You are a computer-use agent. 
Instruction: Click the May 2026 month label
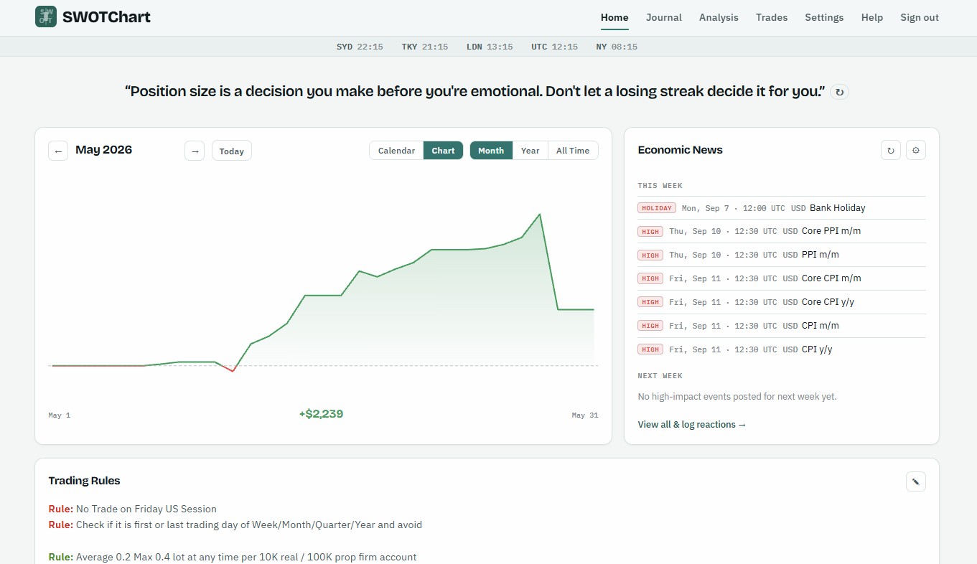[104, 150]
